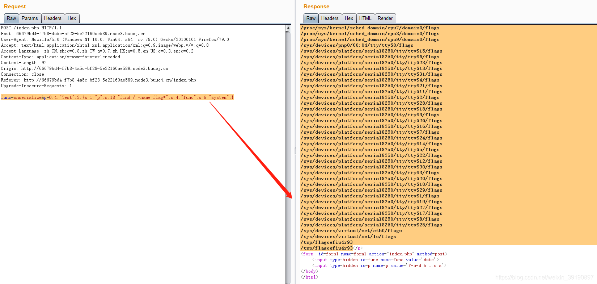The width and height of the screenshot is (597, 284).
Task: Click the hidden input id=p line
Action: point(380,266)
